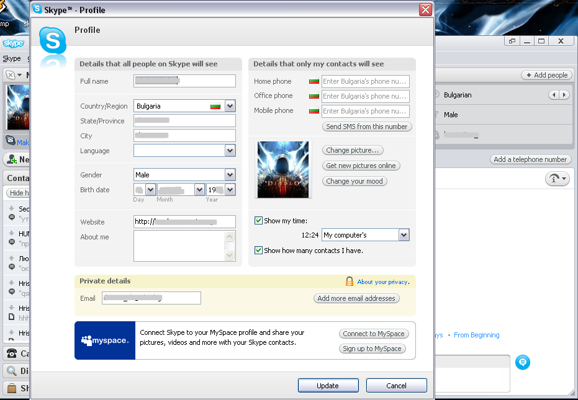Screen dimensions: 578x400
Task: Click the MySpace logo banner
Action: point(105,340)
